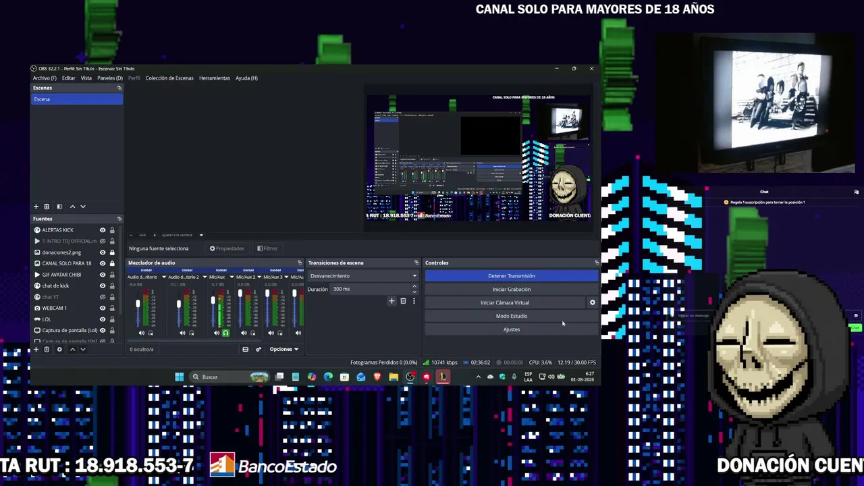Open the Colección de Escenas menu
Image resolution: width=864 pixels, height=486 pixels.
coord(169,78)
